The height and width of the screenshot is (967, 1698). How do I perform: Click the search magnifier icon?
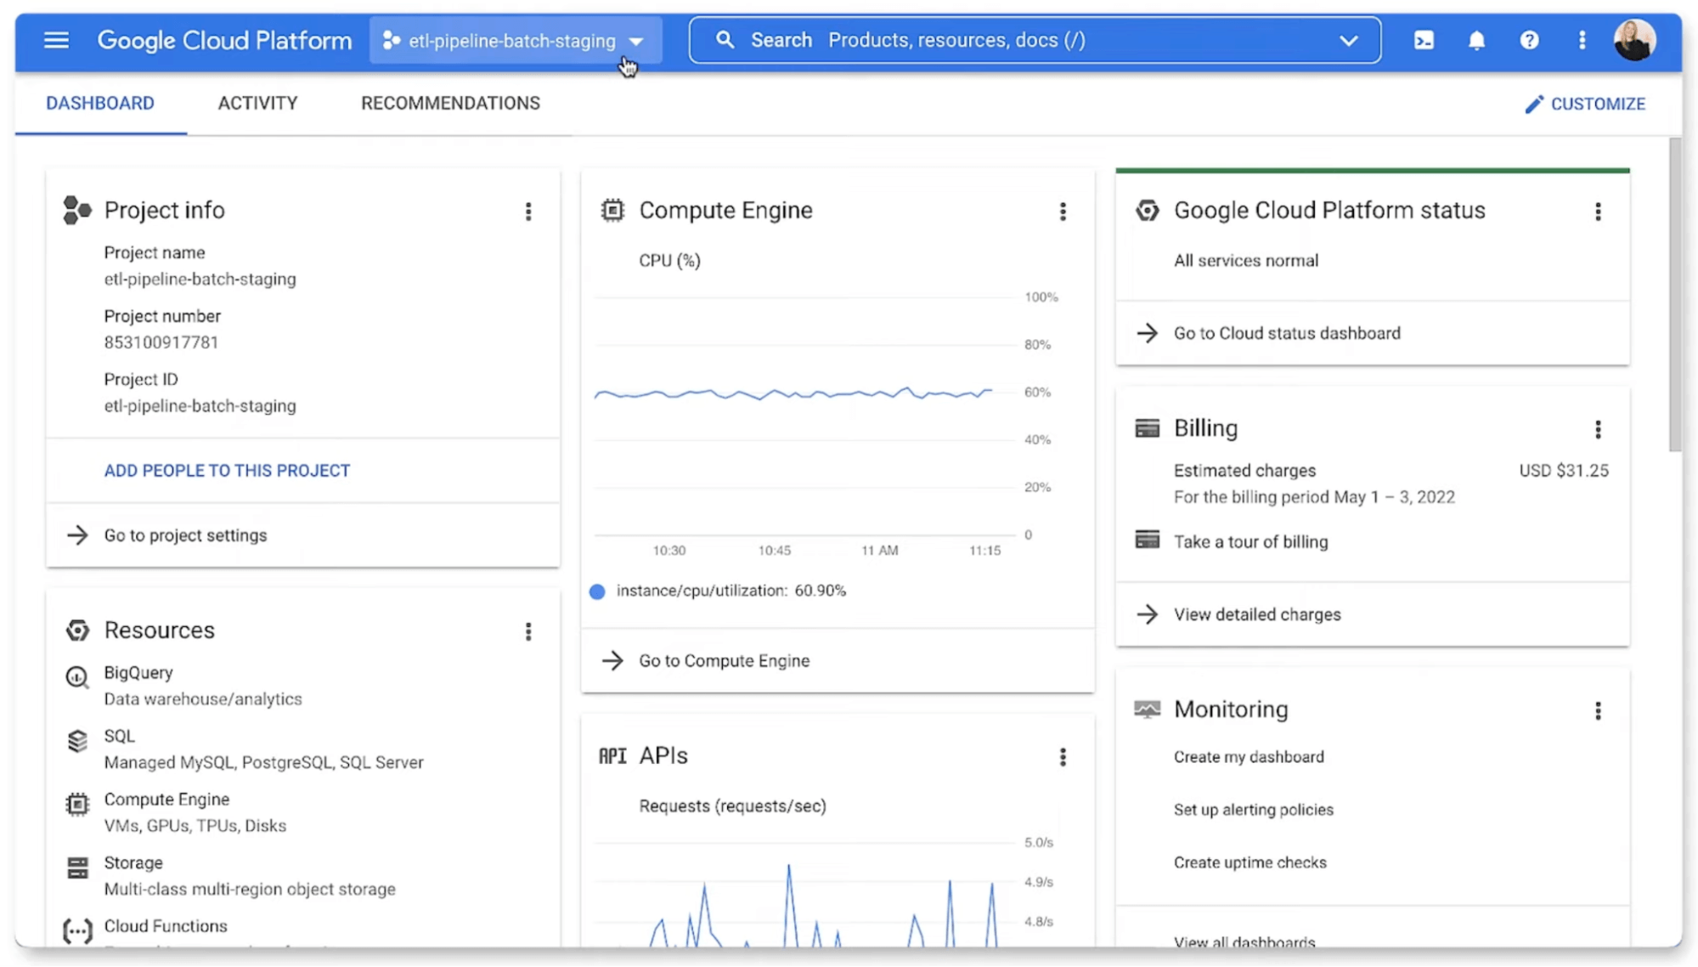(725, 40)
